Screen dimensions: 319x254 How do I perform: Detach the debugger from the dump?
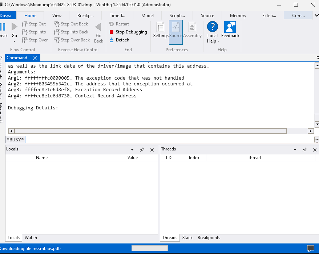[122, 40]
